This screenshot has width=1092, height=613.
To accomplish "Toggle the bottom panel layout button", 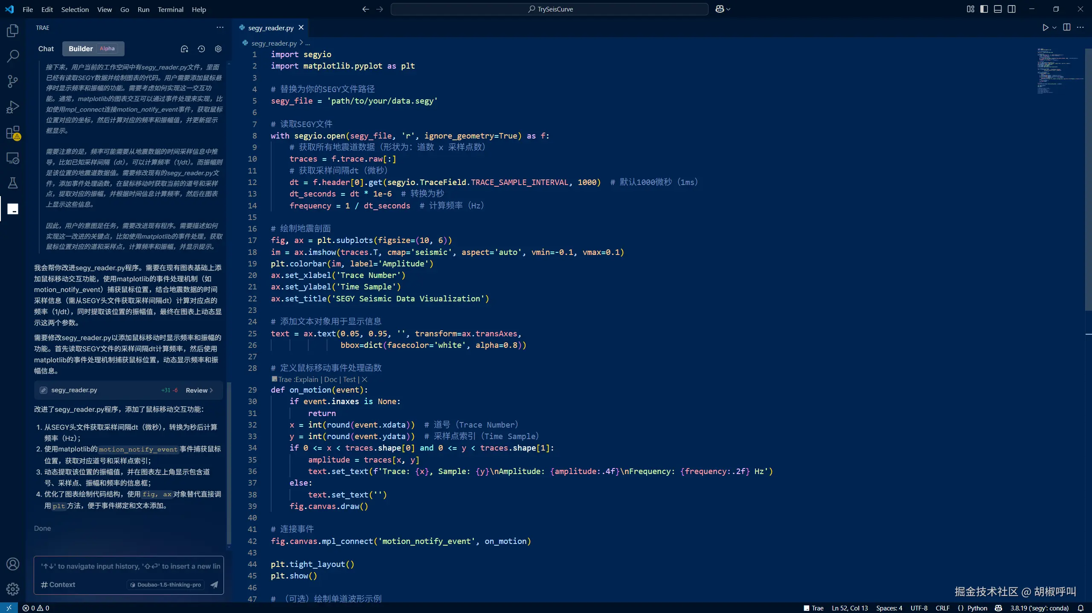I will 998,9.
